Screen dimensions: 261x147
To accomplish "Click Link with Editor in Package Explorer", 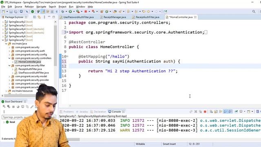I will pyautogui.click(x=39, y=17).
